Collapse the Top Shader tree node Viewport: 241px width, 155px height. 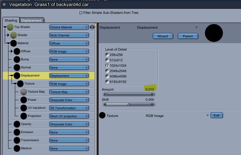click(5, 27)
